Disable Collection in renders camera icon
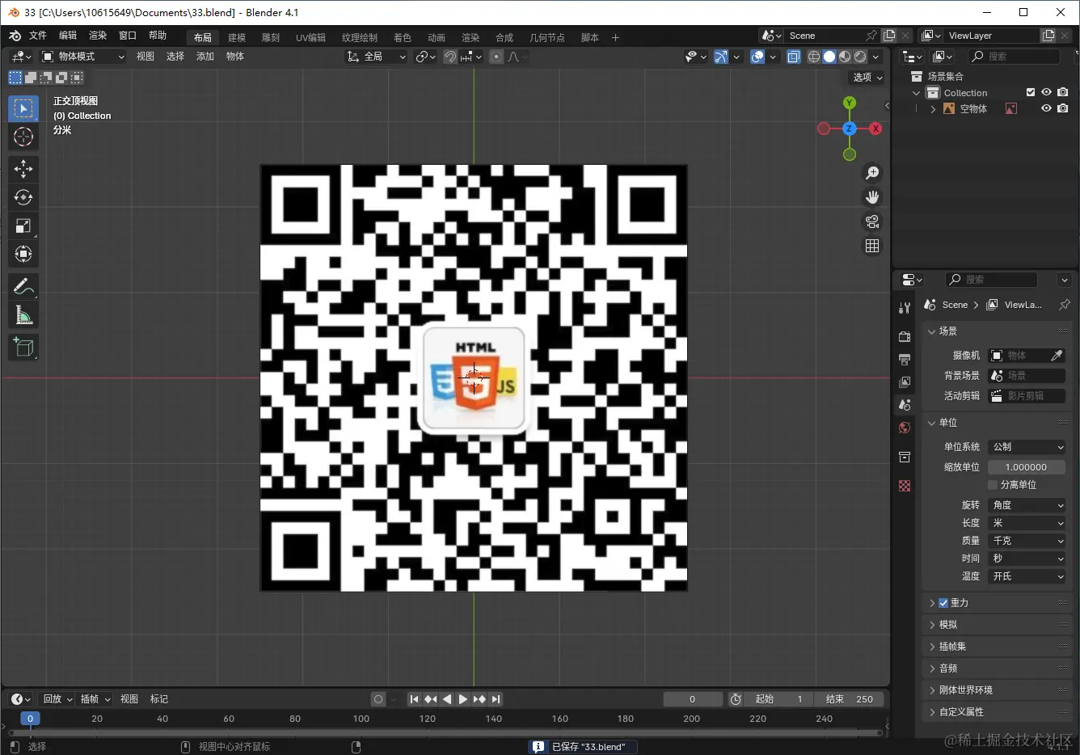 pyautogui.click(x=1062, y=92)
